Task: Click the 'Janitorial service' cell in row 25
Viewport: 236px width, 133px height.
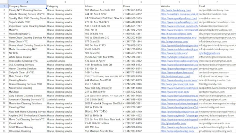Action: coord(65,100)
